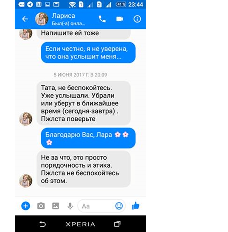Send a thumbs-up like
This screenshot has height=232, width=228.
(x=136, y=206)
